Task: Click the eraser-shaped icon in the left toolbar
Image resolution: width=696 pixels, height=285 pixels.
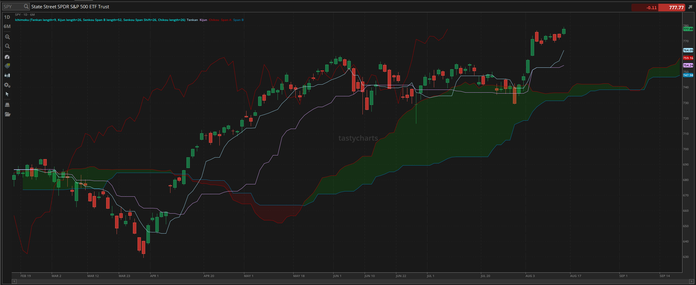Action: [x=7, y=105]
